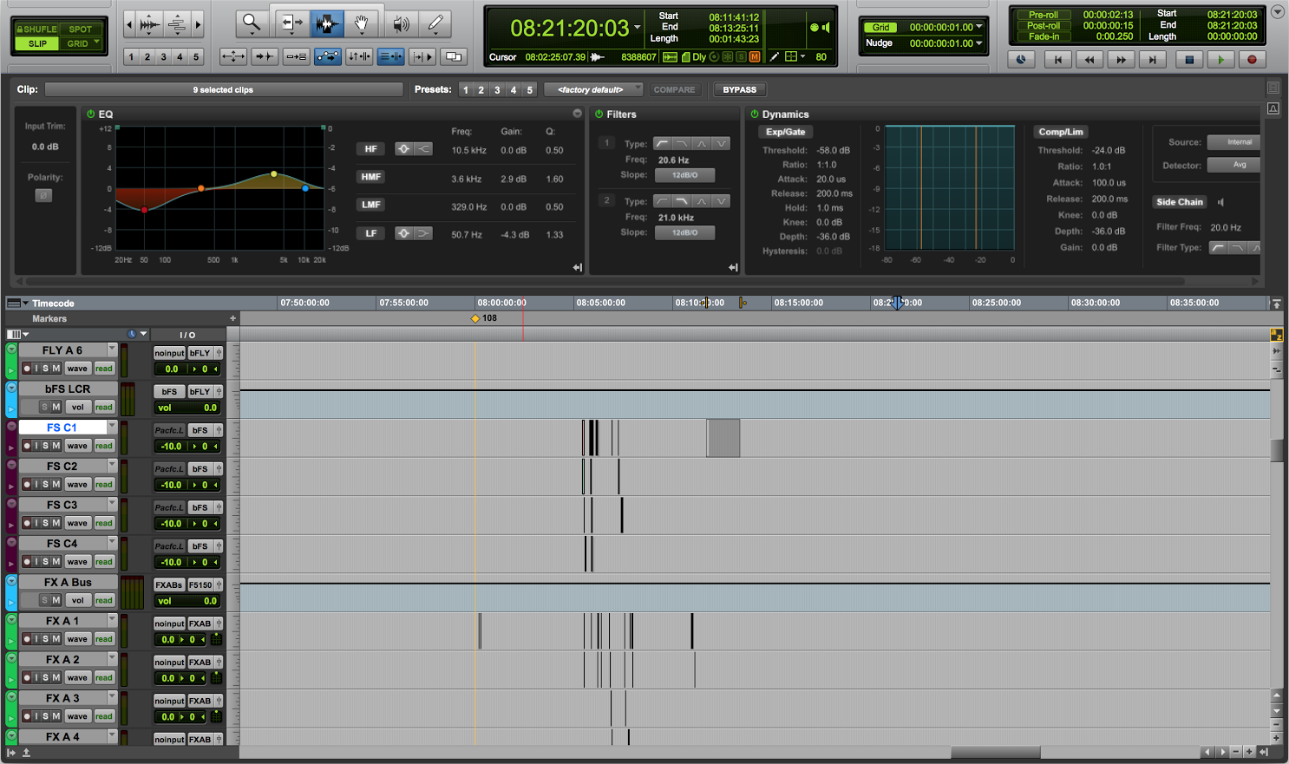Switch to Exp/Gate dynamics tab
This screenshot has width=1289, height=764.
785,132
